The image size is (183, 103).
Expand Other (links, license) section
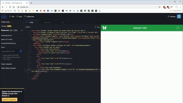[8, 68]
